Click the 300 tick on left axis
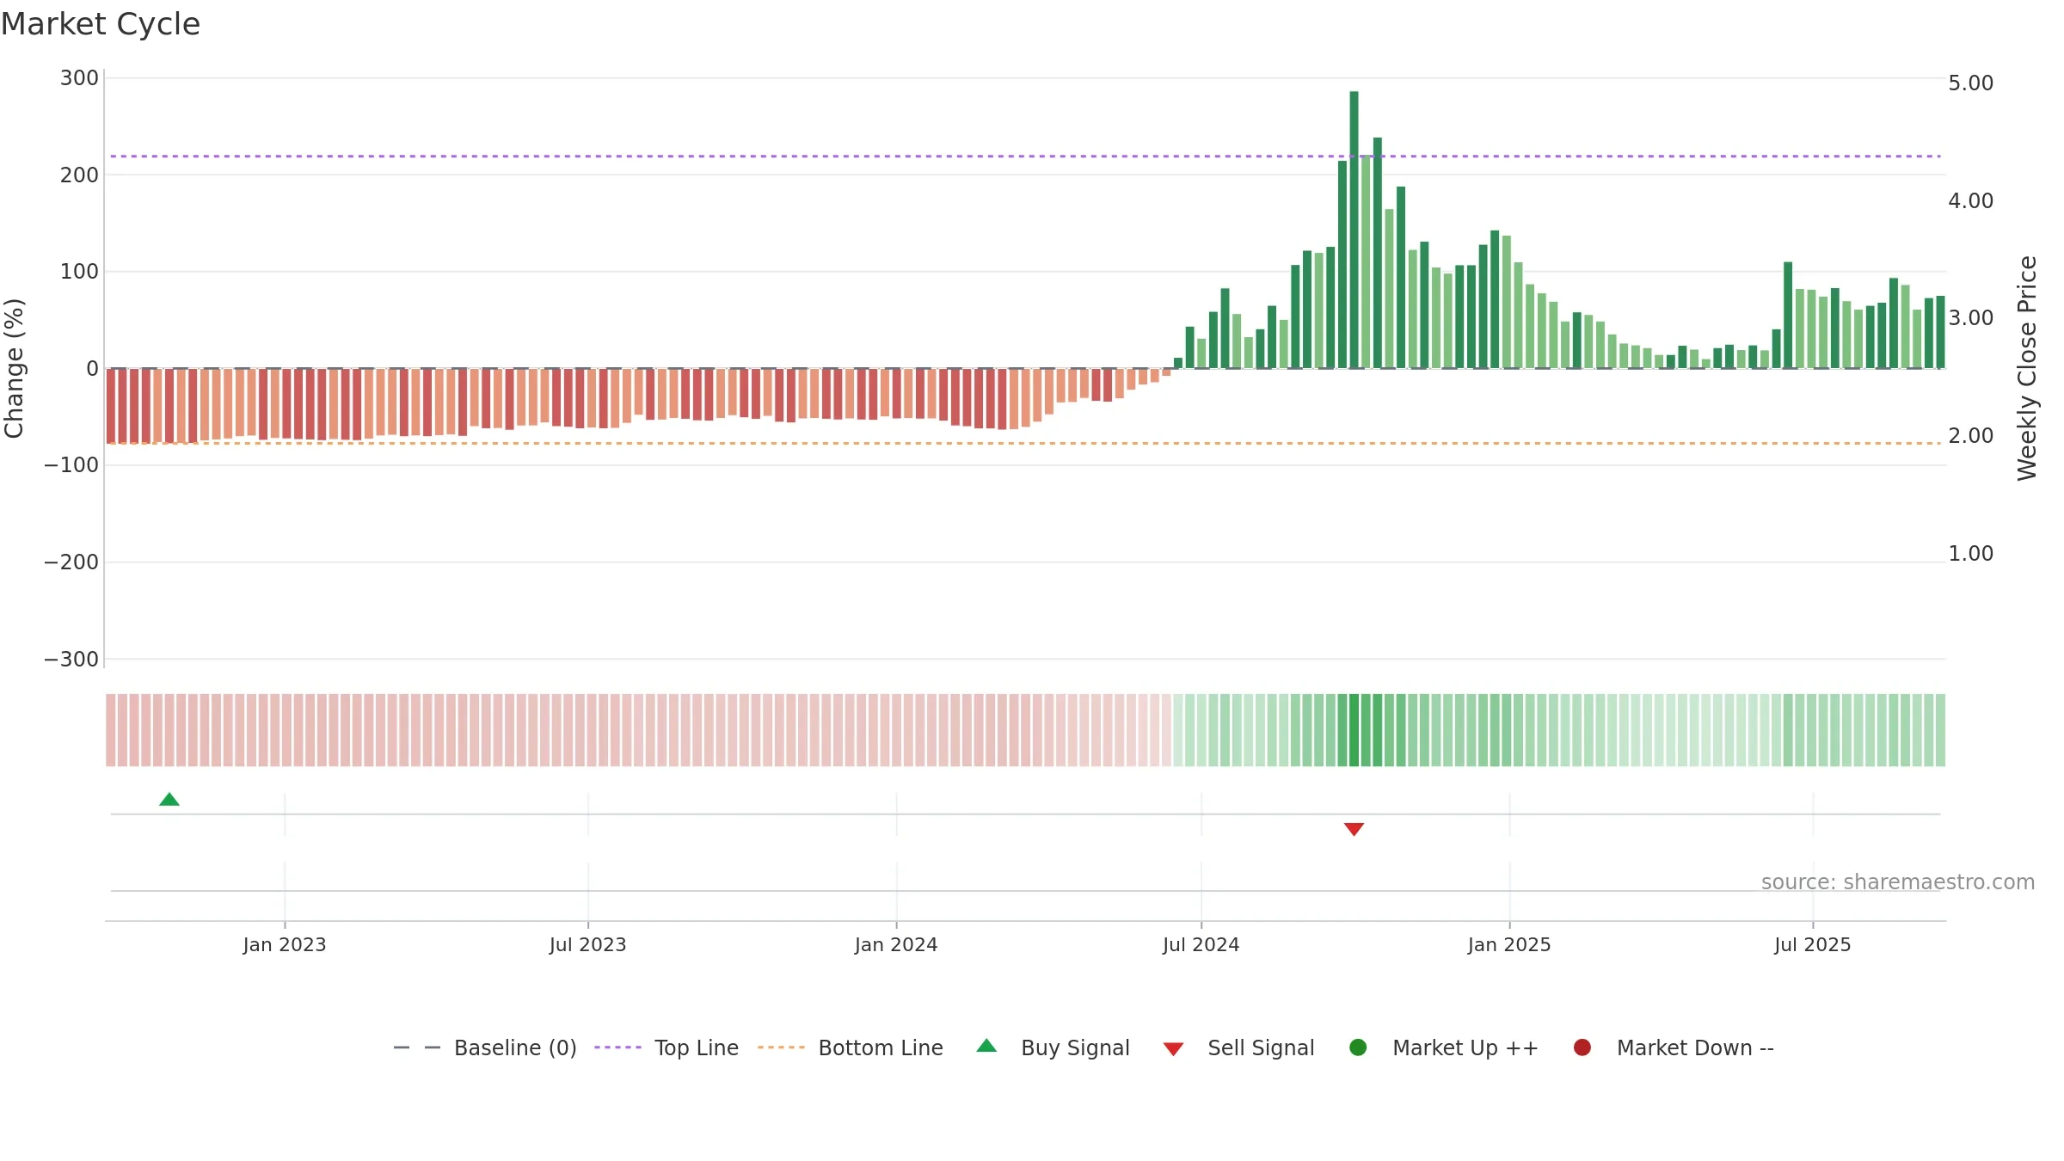This screenshot has width=2064, height=1161. coord(79,78)
